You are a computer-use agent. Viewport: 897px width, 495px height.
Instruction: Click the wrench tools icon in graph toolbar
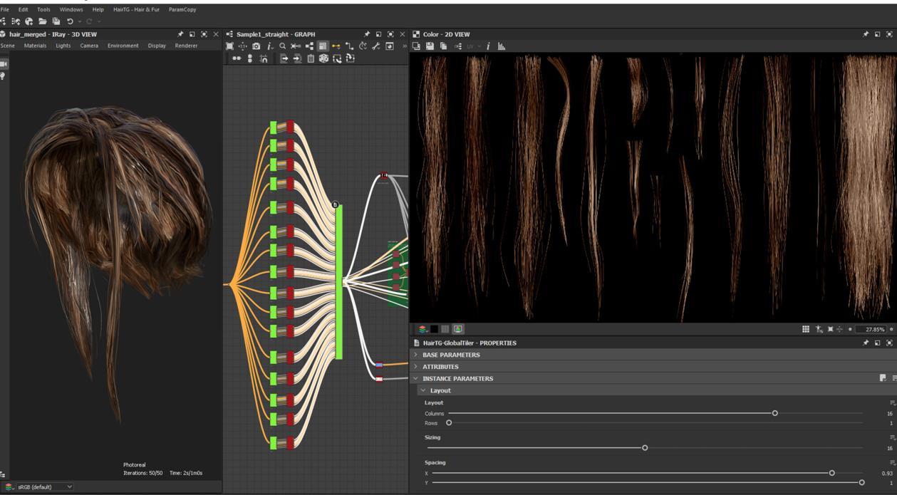click(x=375, y=46)
